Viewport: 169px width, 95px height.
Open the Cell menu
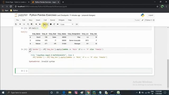point(45,20)
